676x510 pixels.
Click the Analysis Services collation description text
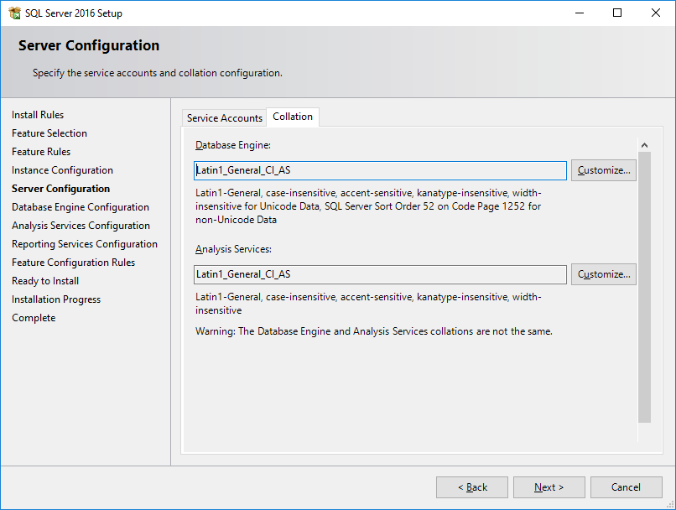pyautogui.click(x=368, y=304)
